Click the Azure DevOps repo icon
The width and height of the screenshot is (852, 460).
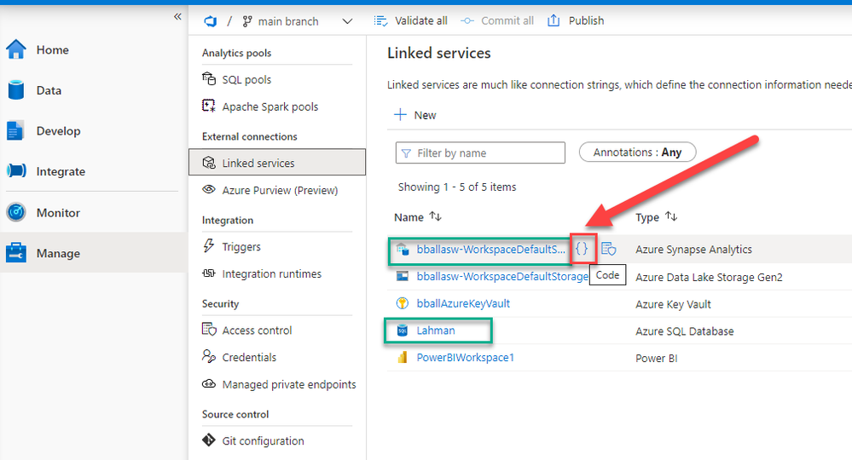(x=211, y=21)
